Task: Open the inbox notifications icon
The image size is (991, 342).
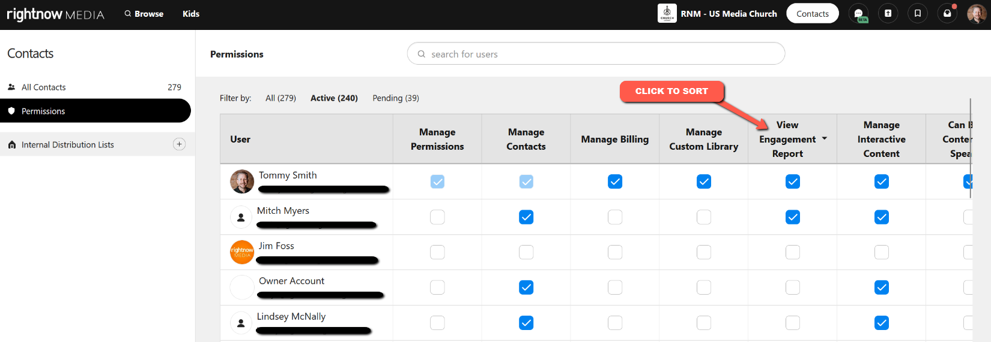Action: click(947, 13)
